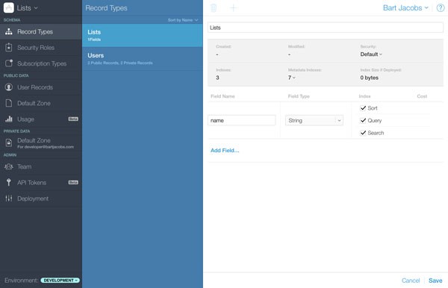Image resolution: width=448 pixels, height=288 pixels.
Task: Click the CloudKit app logo icon
Action: click(8, 7)
